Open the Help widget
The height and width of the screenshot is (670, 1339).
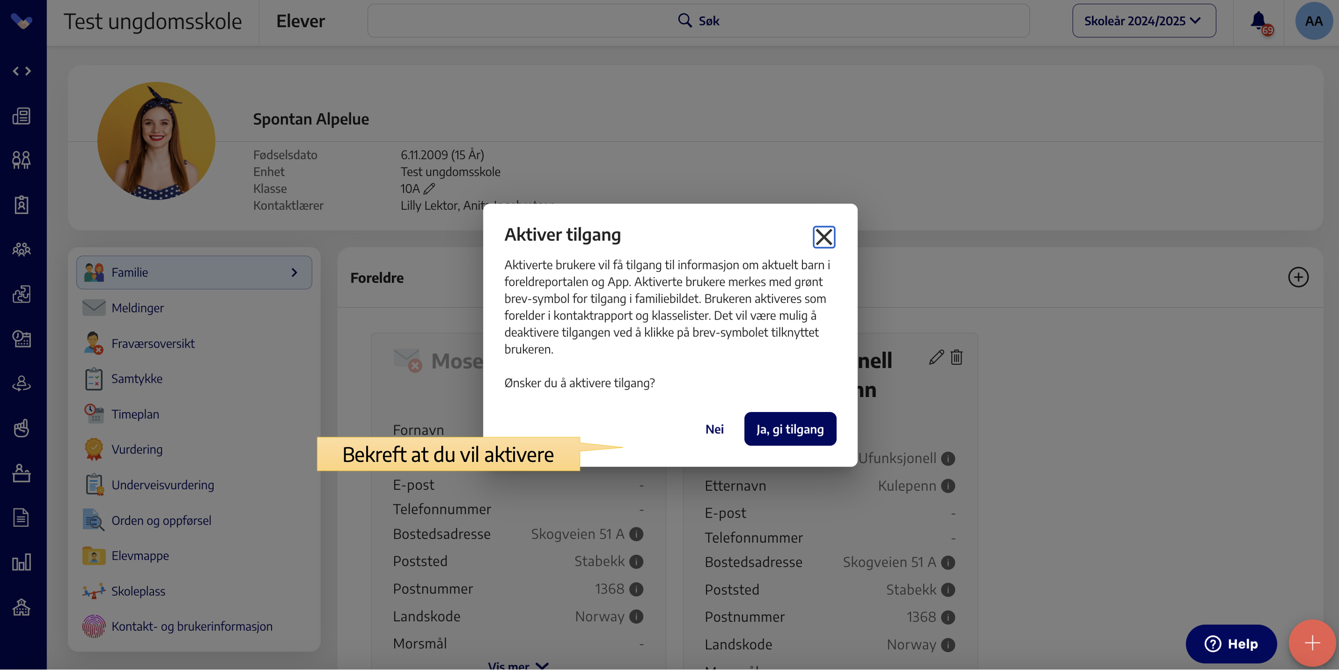pos(1230,643)
